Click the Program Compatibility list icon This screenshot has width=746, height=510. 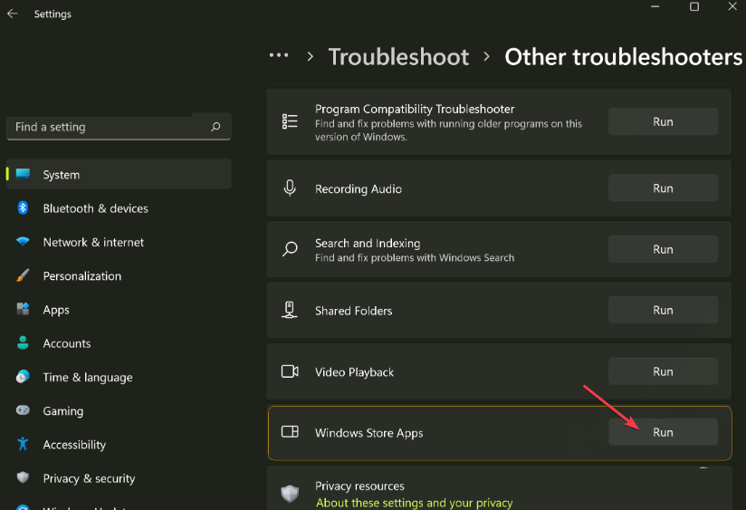(290, 121)
